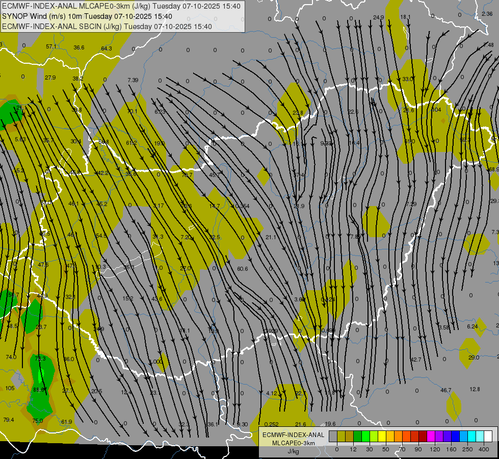Select the 46.7 value on the map
This screenshot has width=499, height=459.
click(445, 390)
